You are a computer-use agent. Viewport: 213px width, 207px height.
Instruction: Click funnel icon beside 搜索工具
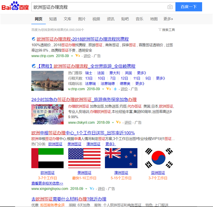tap(160, 29)
